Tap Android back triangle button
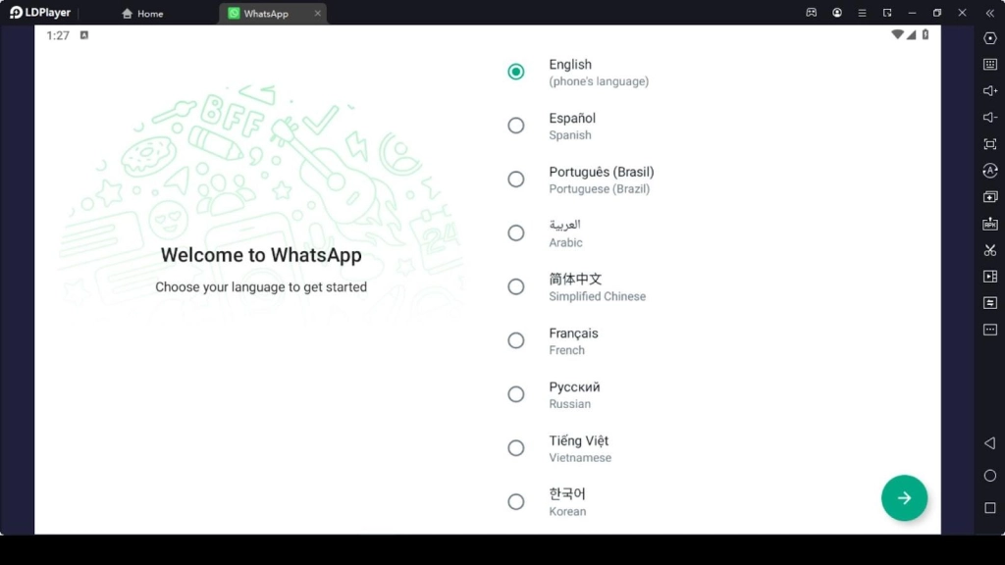The width and height of the screenshot is (1005, 565). [x=989, y=443]
